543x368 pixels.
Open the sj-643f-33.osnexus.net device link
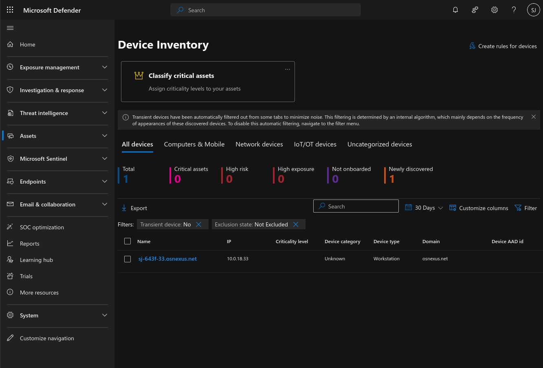pos(167,259)
